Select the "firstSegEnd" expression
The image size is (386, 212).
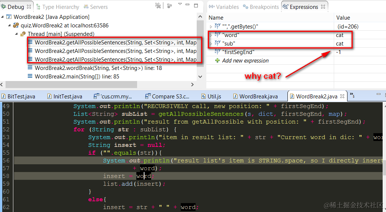pos(238,52)
